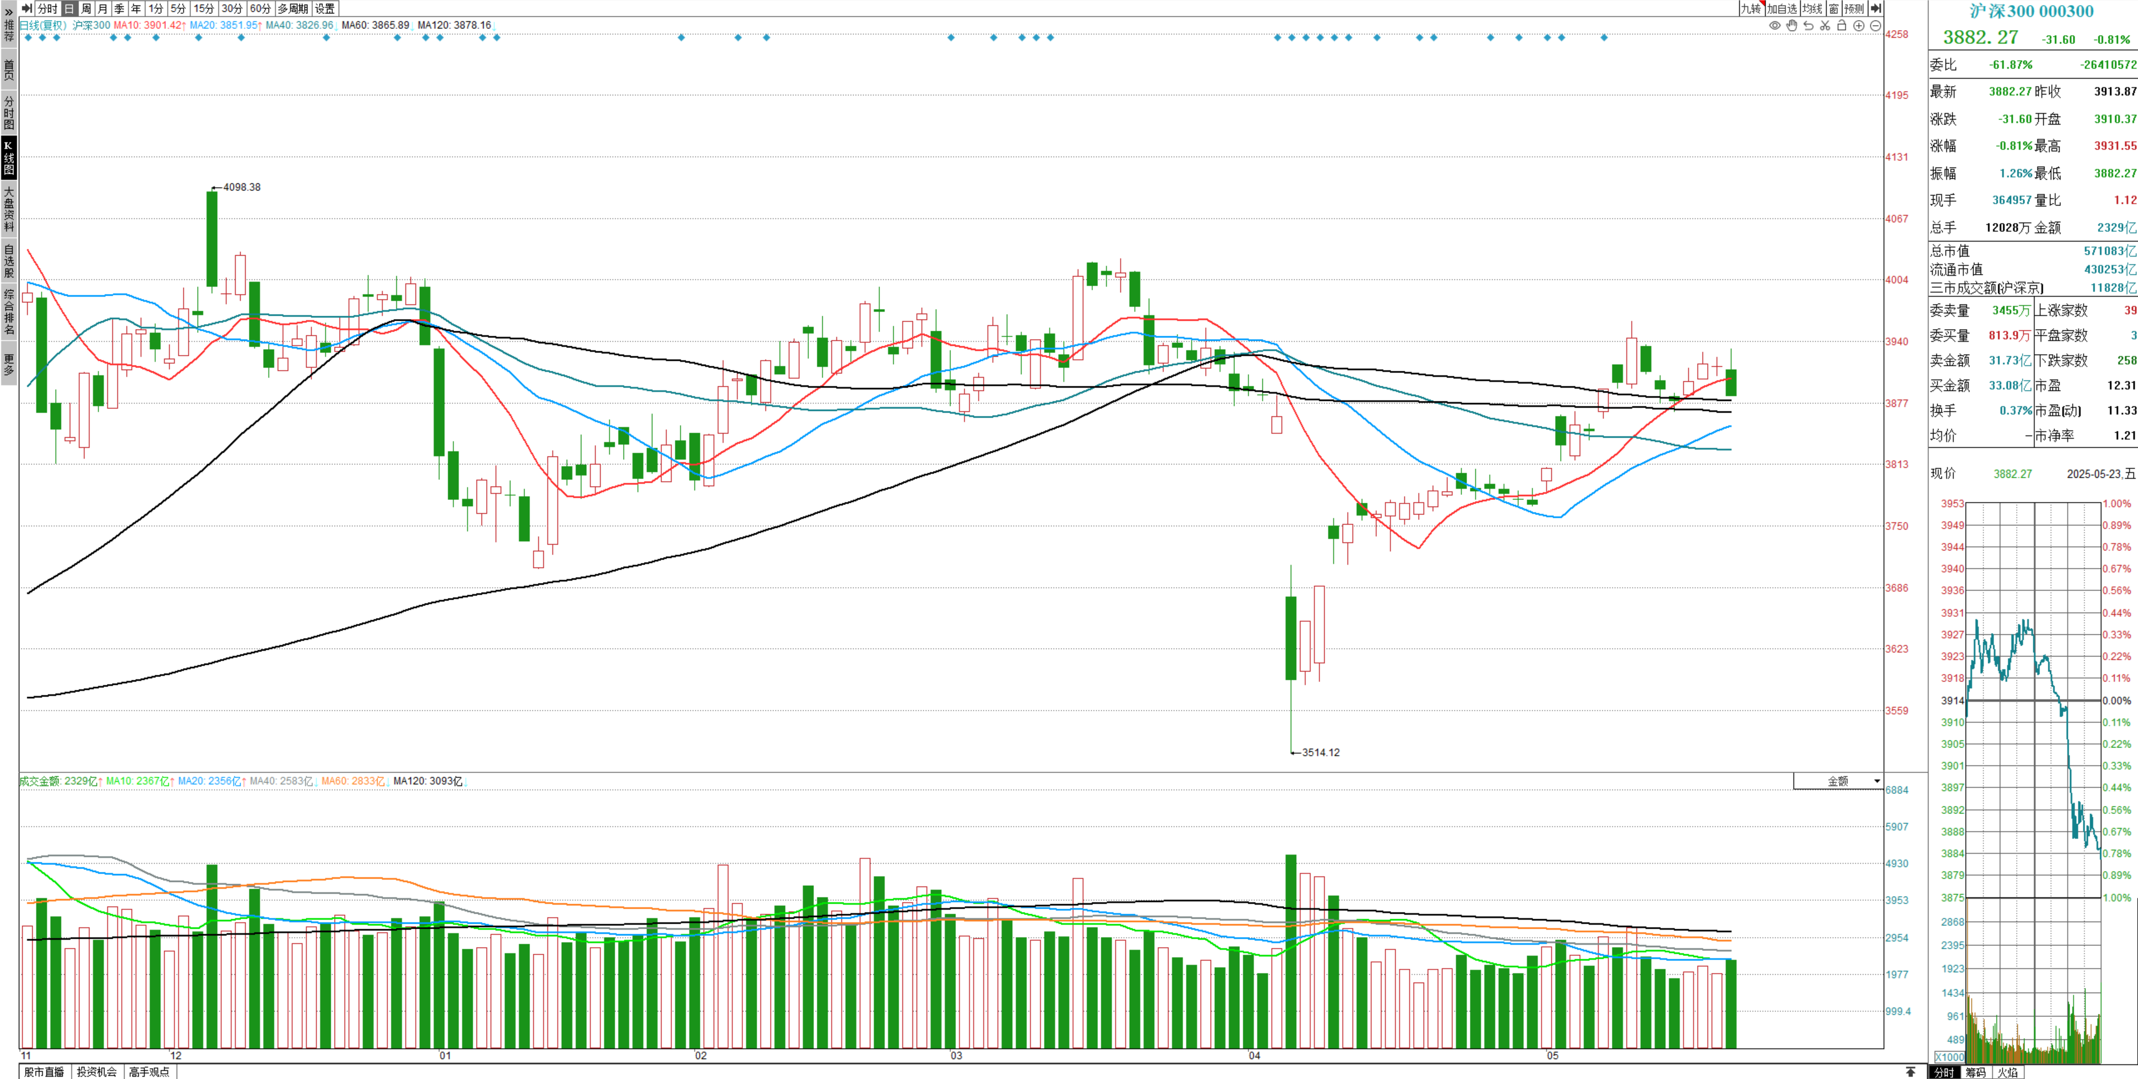Click the 4098.38 high price marker

[242, 187]
